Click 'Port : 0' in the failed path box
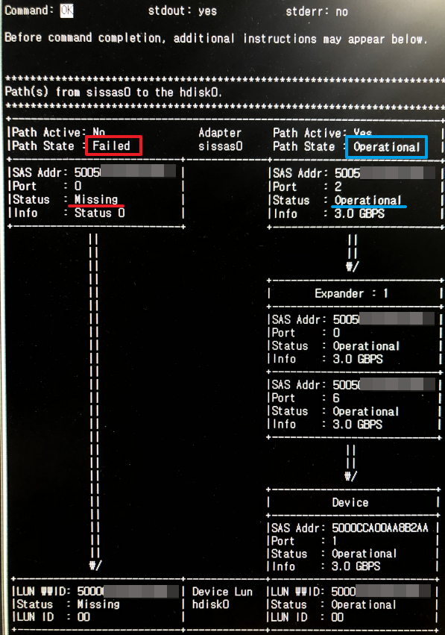The height and width of the screenshot is (635, 445). 47,186
